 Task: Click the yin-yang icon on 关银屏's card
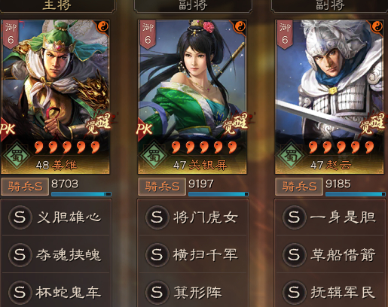coord(240,26)
